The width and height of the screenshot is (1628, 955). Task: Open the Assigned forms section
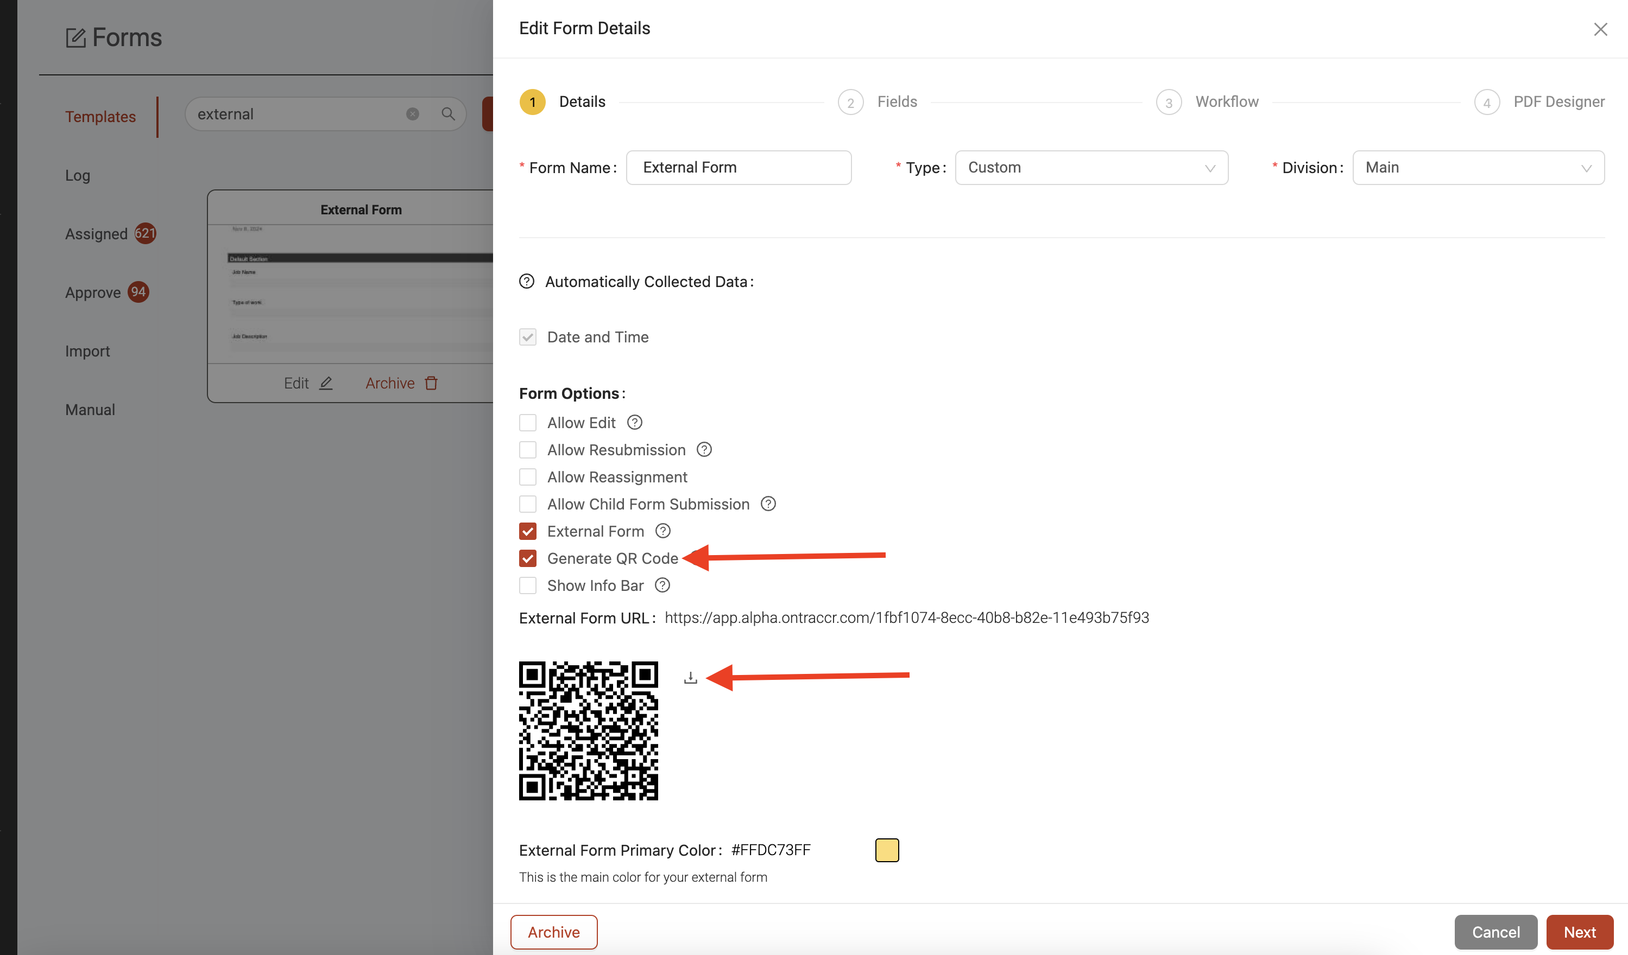pyautogui.click(x=96, y=234)
